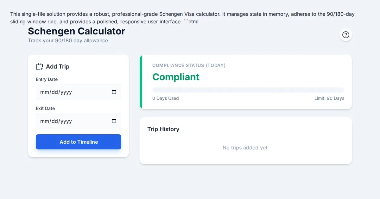Open the Exit Date calendar picker icon
Viewport: 380px width, 199px height.
coord(114,121)
